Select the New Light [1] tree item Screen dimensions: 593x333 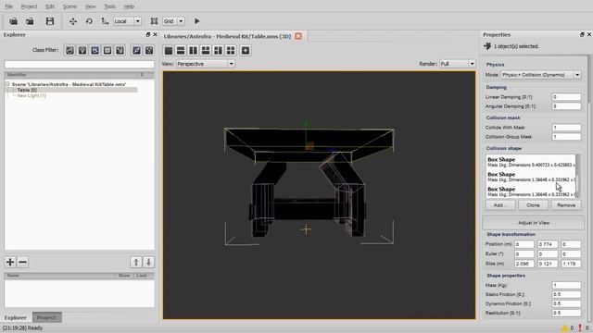coord(32,95)
